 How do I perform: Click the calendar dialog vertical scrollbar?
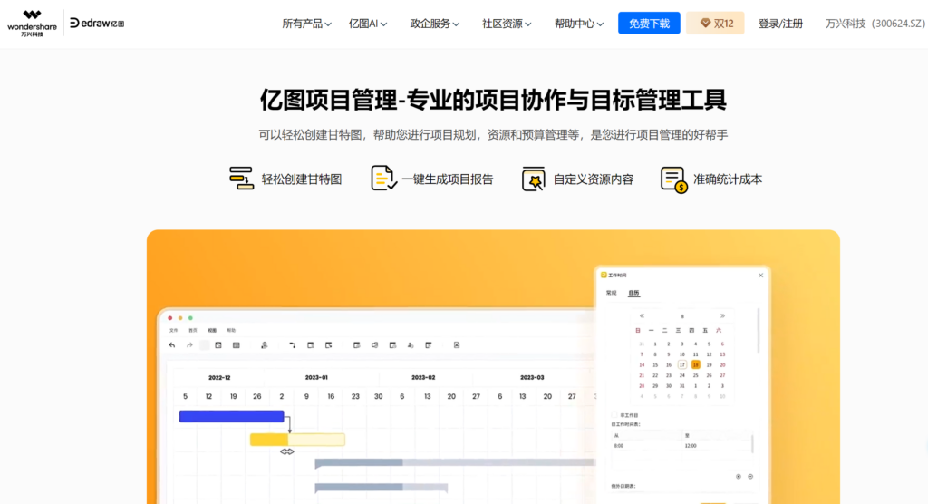[759, 331]
